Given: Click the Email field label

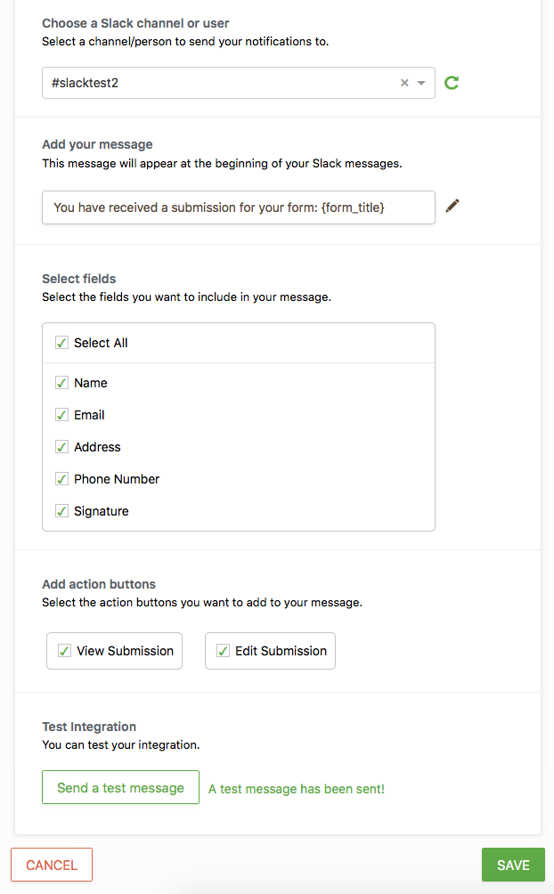Looking at the screenshot, I should 89,415.
